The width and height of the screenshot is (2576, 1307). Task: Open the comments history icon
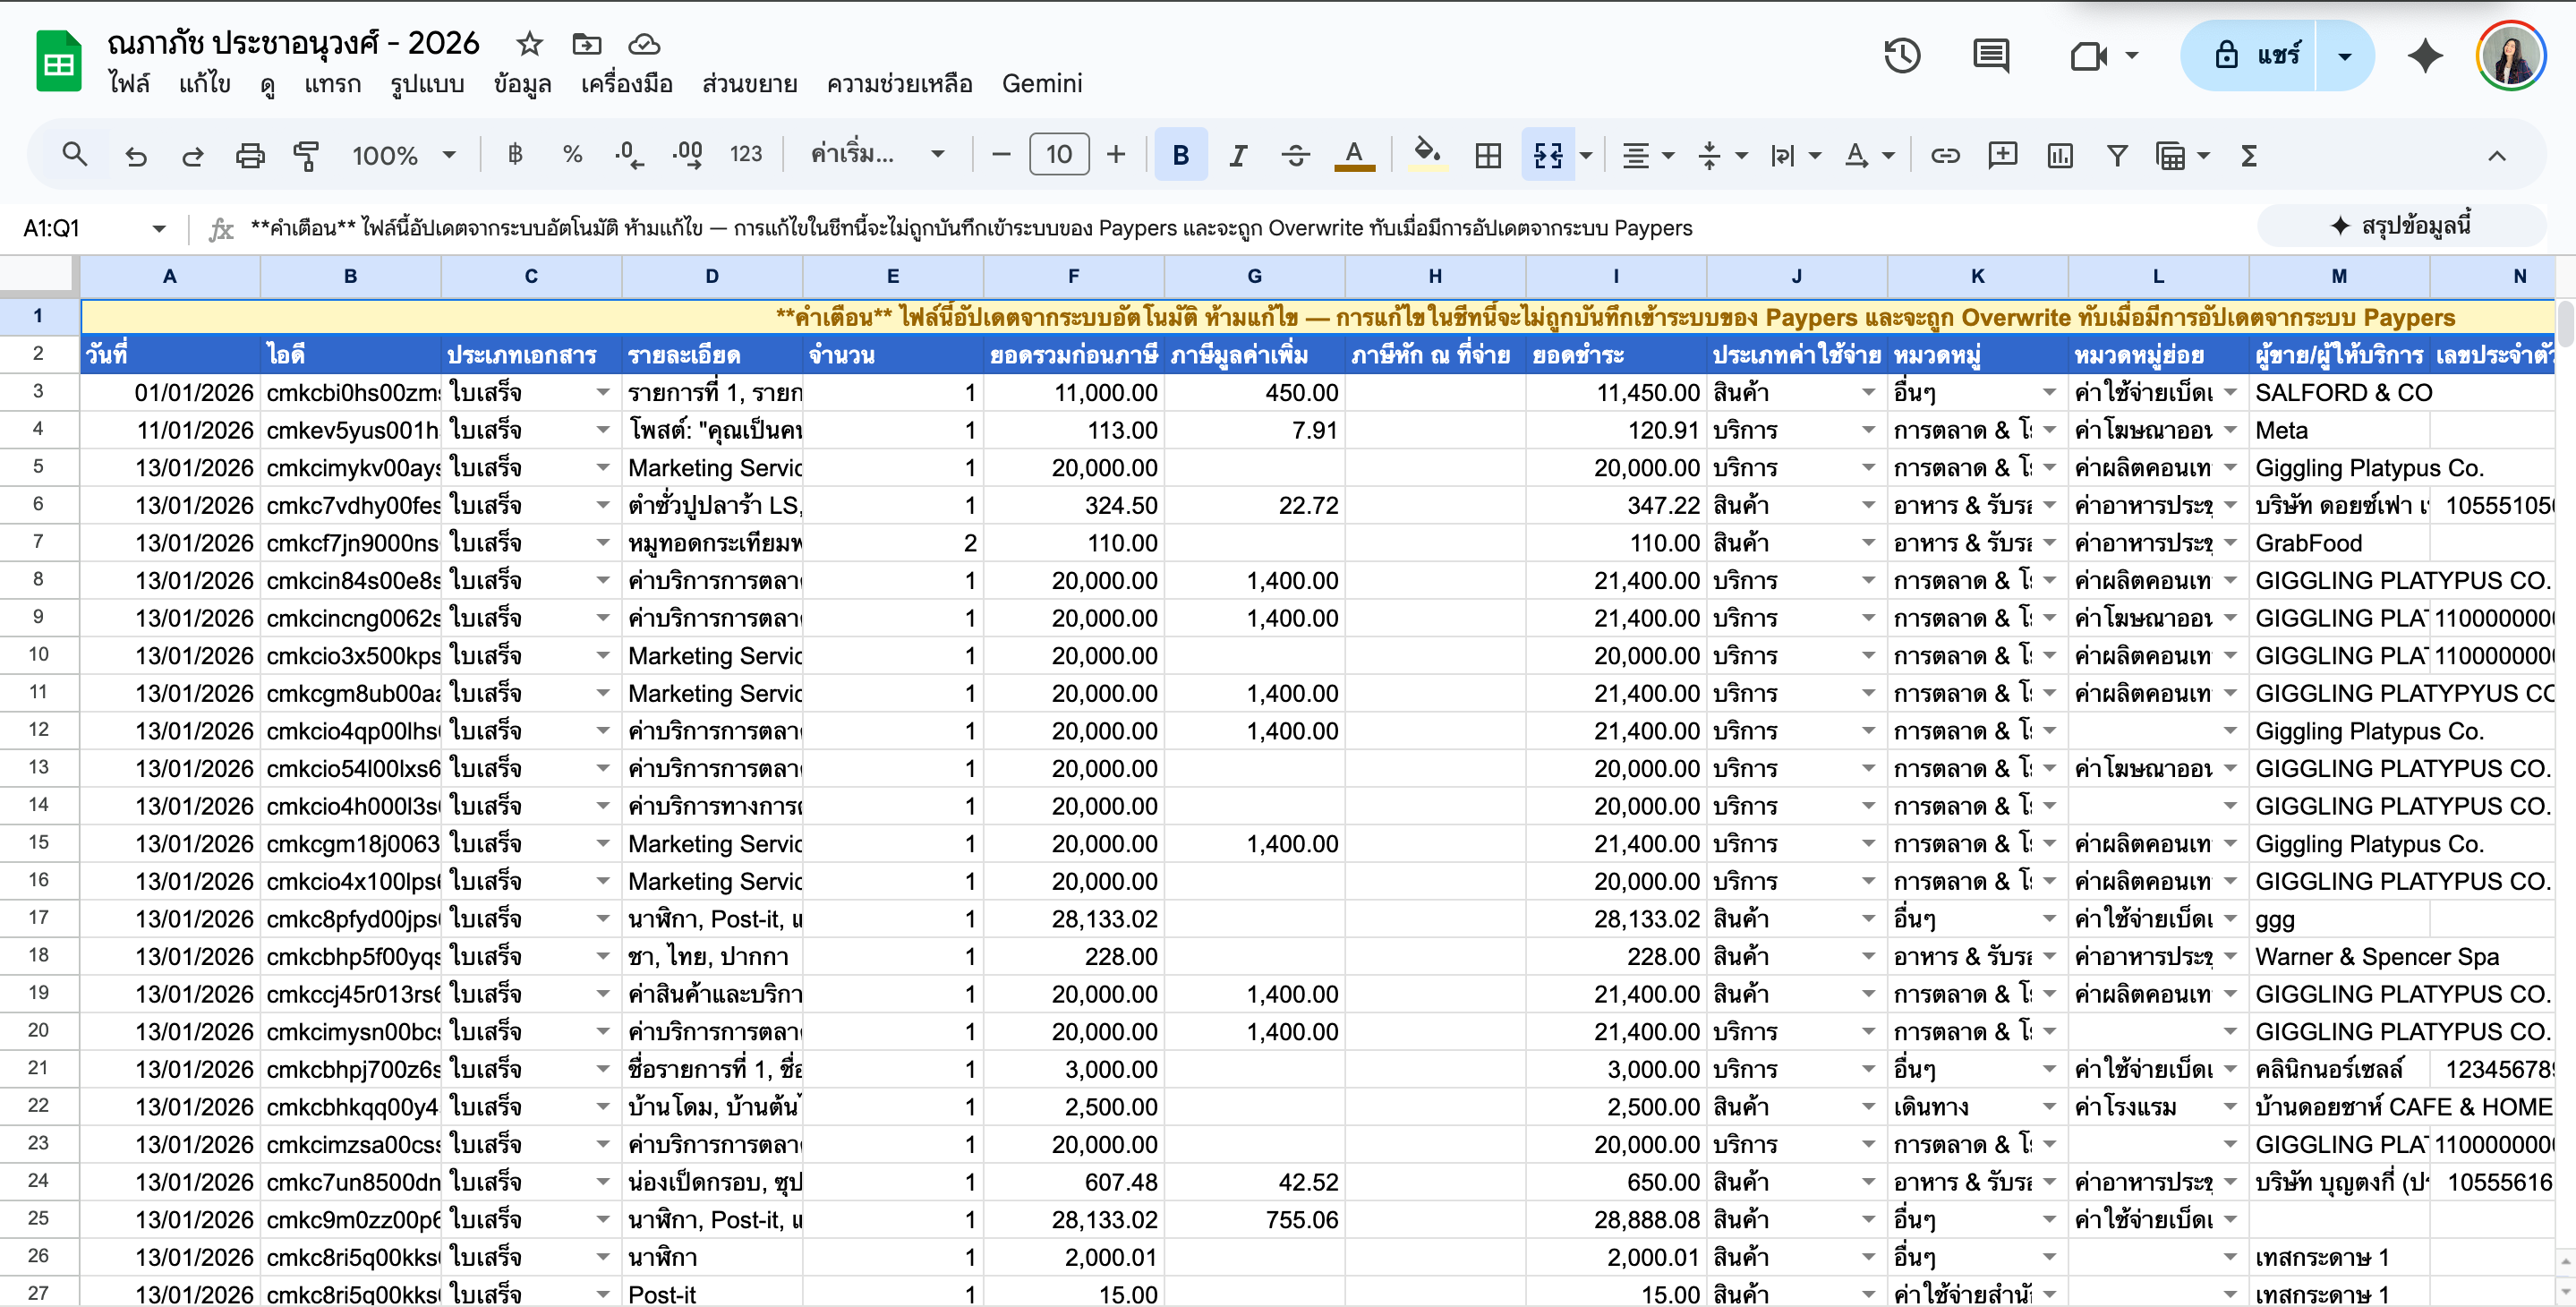(1990, 56)
